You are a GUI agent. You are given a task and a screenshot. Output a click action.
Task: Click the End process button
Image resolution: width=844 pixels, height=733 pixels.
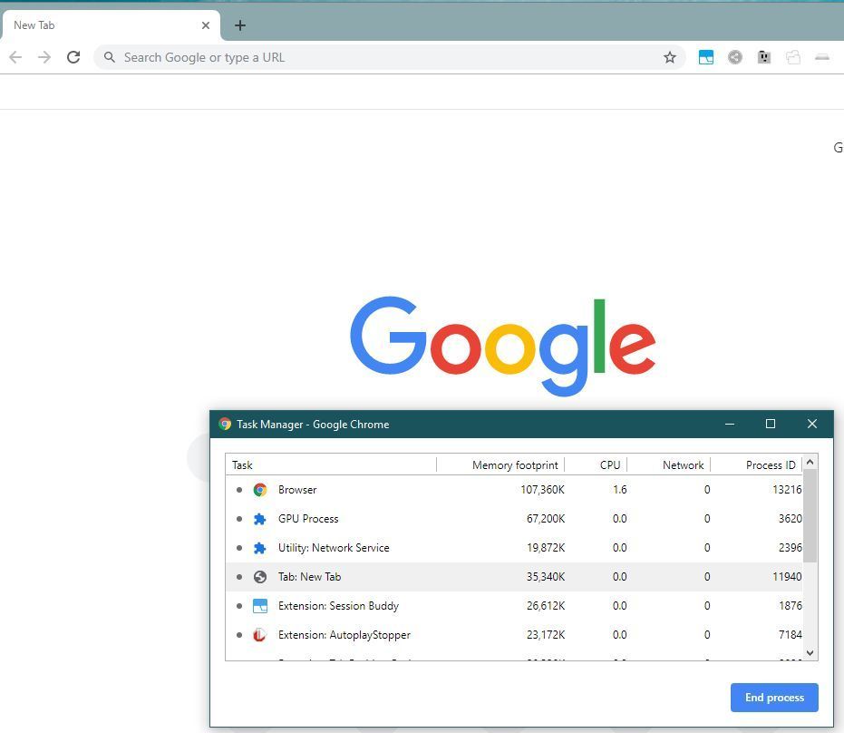774,698
